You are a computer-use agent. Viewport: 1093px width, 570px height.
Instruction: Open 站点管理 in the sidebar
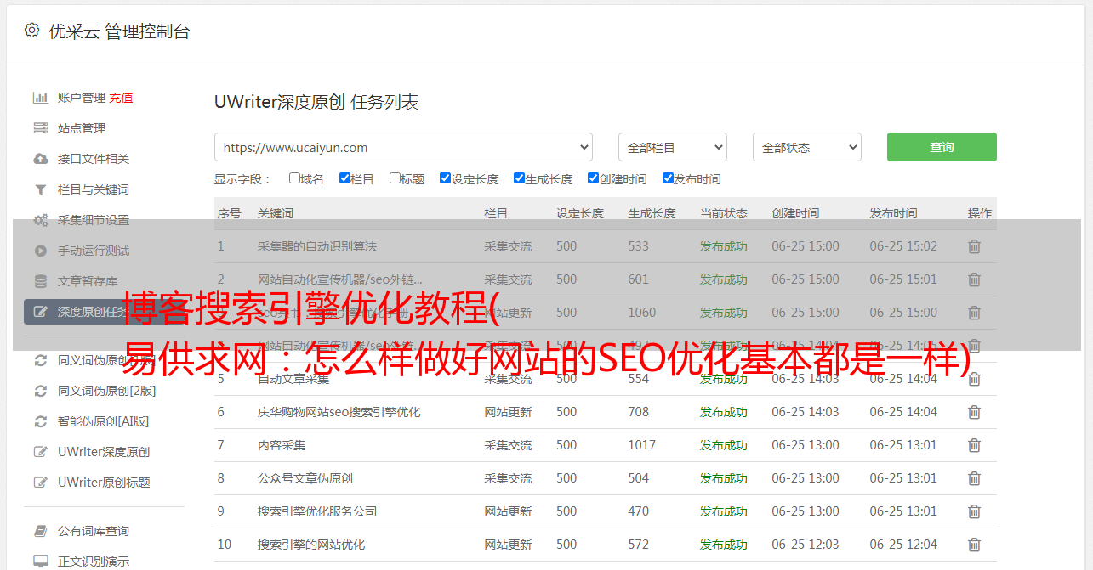(82, 128)
